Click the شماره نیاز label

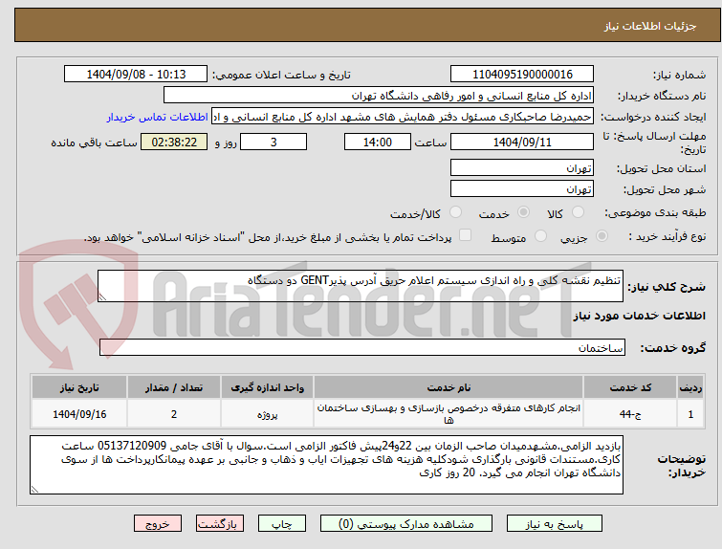click(x=679, y=75)
